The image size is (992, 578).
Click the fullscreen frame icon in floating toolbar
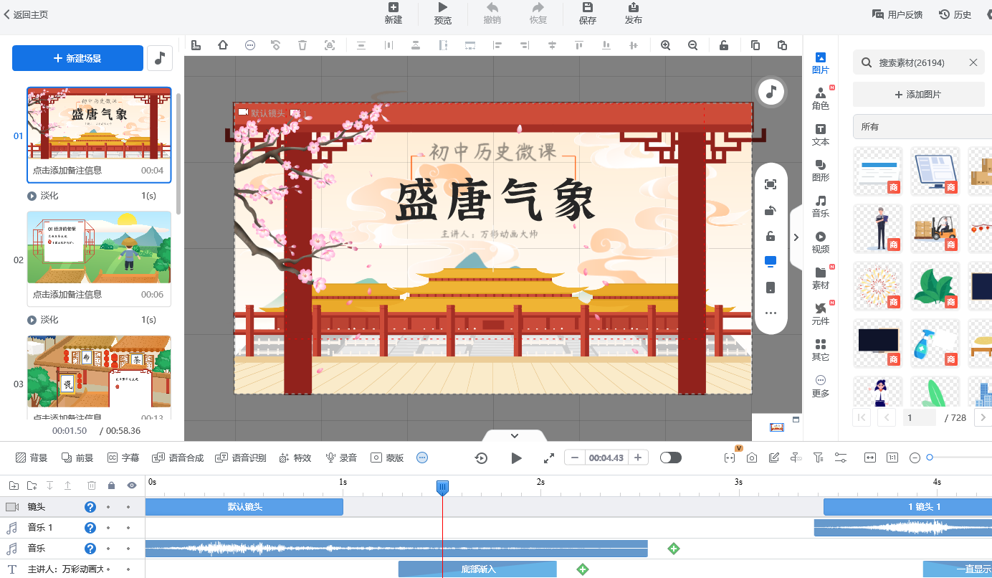771,184
